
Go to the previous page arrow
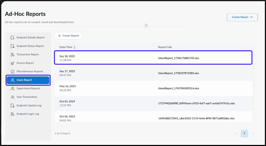[x=235, y=134]
